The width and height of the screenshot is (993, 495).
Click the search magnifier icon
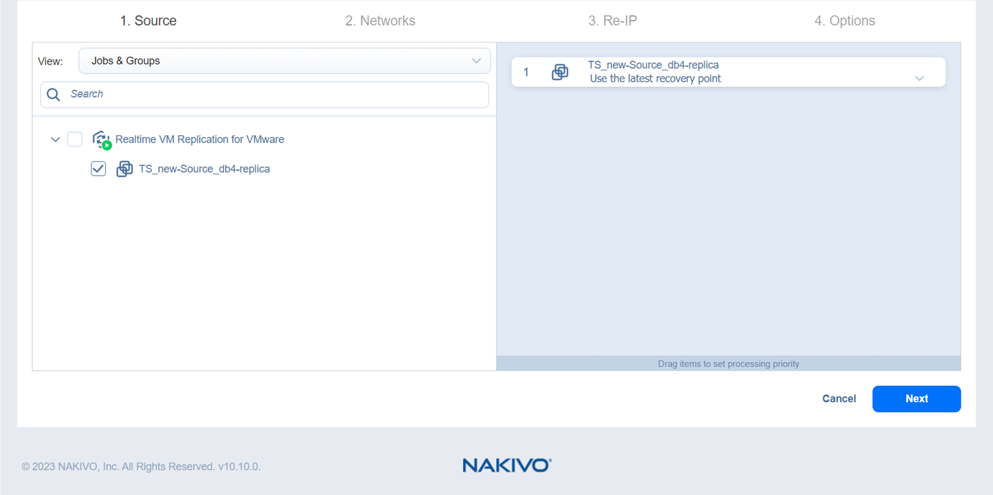click(x=53, y=94)
